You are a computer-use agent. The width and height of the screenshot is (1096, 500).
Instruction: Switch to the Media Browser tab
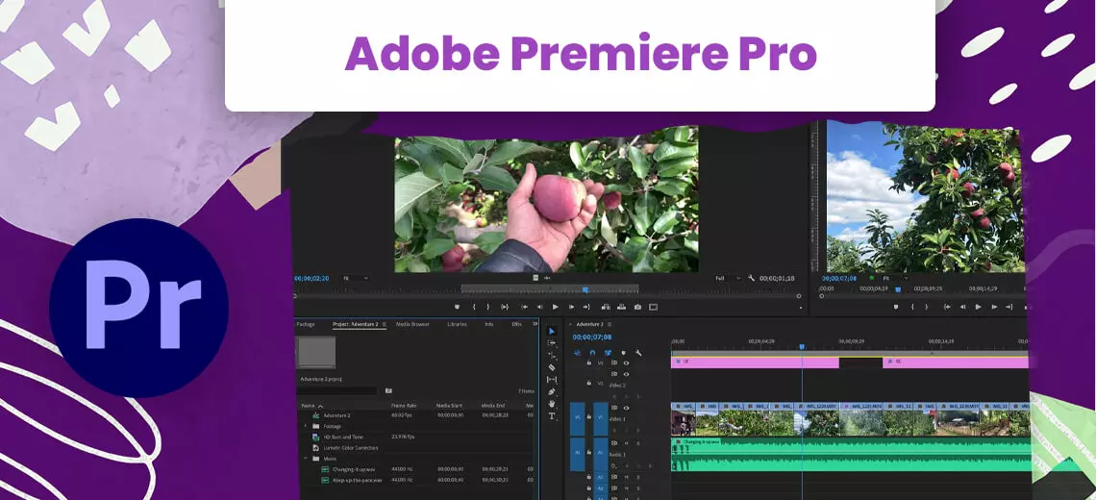[x=412, y=325]
